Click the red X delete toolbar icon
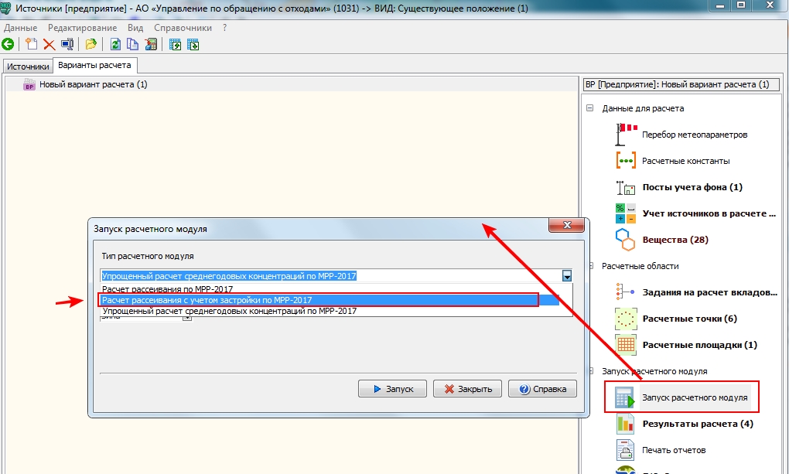The width and height of the screenshot is (789, 474). point(49,44)
